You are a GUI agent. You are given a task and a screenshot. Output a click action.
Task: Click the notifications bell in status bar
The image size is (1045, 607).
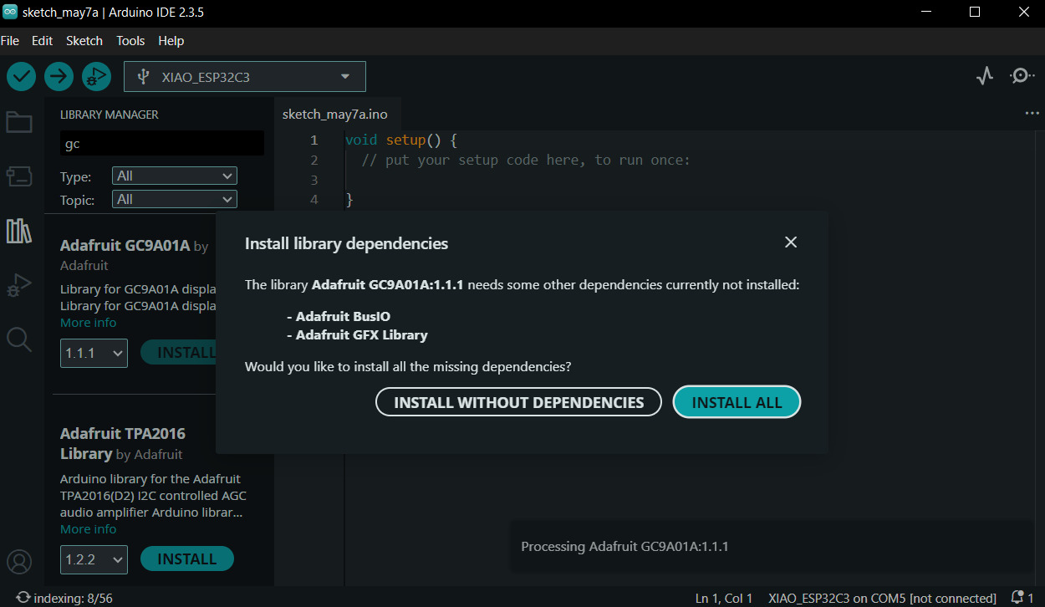(1017, 598)
